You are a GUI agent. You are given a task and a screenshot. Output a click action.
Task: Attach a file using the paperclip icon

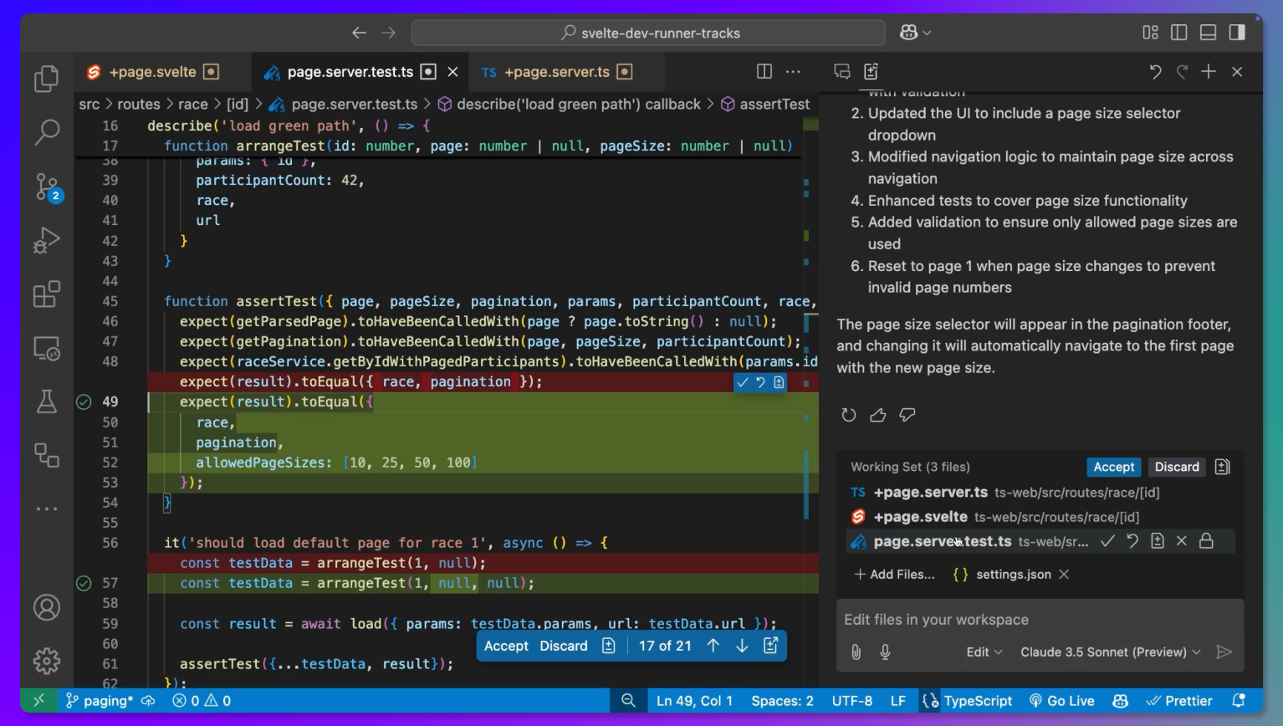[x=855, y=652]
